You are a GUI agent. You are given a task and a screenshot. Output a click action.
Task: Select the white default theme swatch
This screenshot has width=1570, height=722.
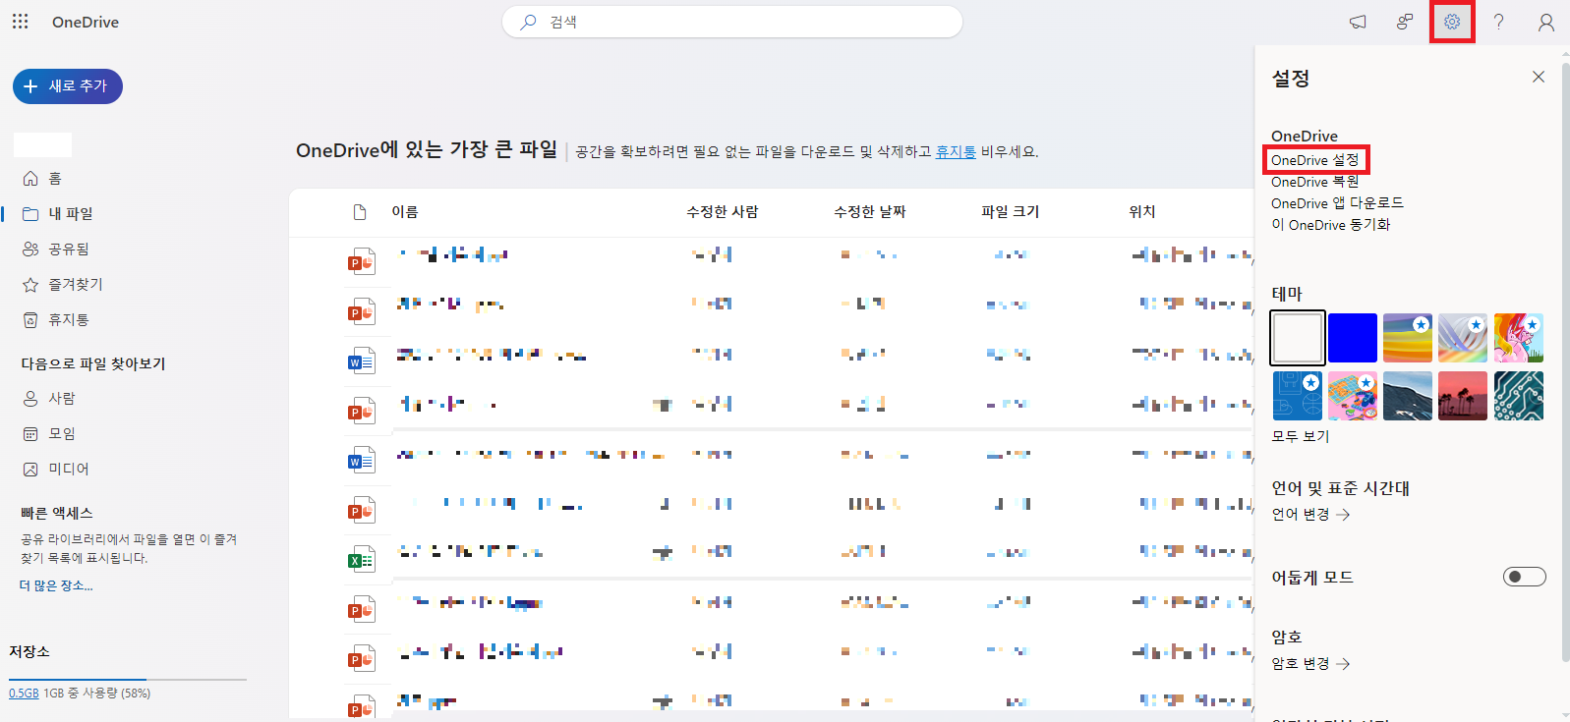[x=1298, y=338]
